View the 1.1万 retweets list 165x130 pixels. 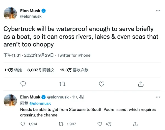pyautogui.click(x=13, y=70)
